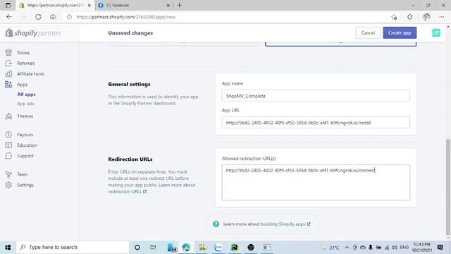
Task: Click the browser Back arrow
Action: [9, 17]
